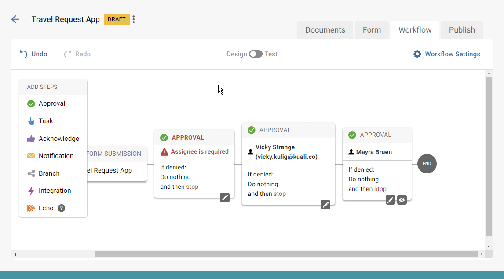
Task: Click the Undo button
Action: [33, 54]
